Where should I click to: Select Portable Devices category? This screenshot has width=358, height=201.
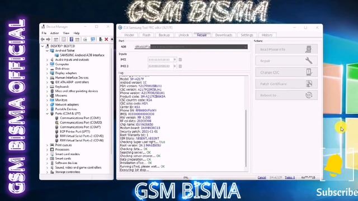pyautogui.click(x=66, y=109)
